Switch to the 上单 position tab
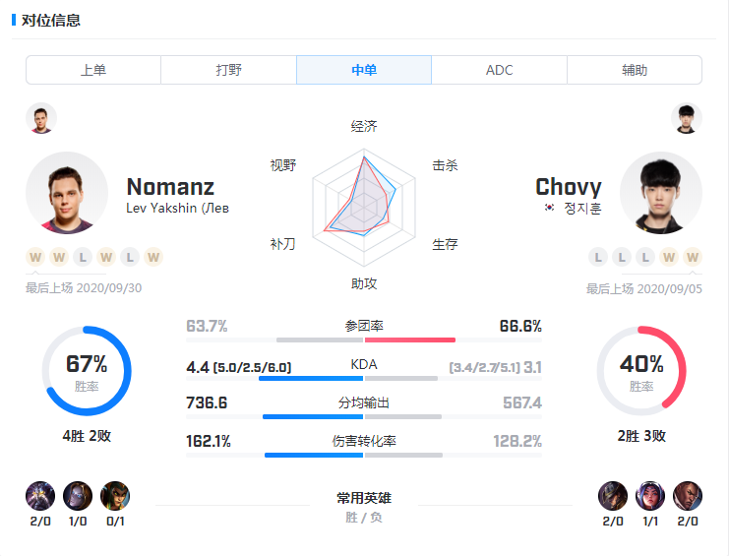This screenshot has height=556, width=729. click(93, 70)
